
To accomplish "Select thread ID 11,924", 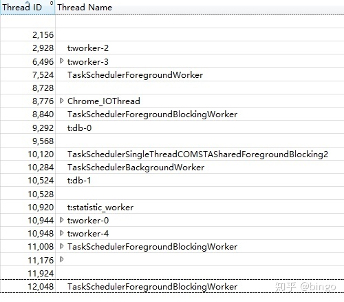I will click(x=41, y=273).
